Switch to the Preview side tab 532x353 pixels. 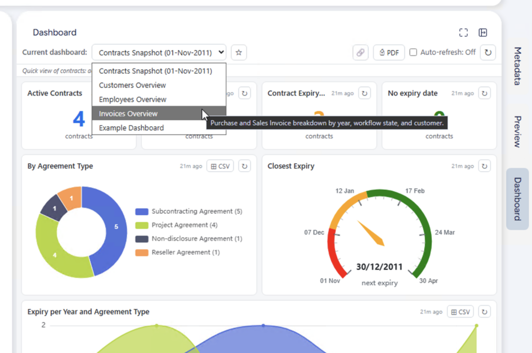pyautogui.click(x=517, y=132)
